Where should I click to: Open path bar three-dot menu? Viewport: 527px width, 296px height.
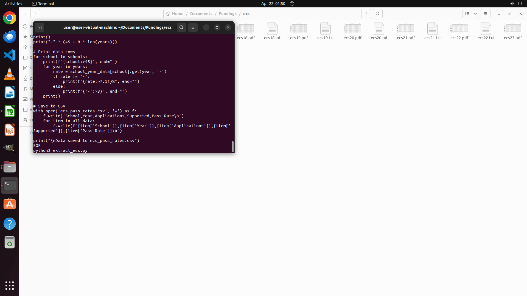(366, 14)
